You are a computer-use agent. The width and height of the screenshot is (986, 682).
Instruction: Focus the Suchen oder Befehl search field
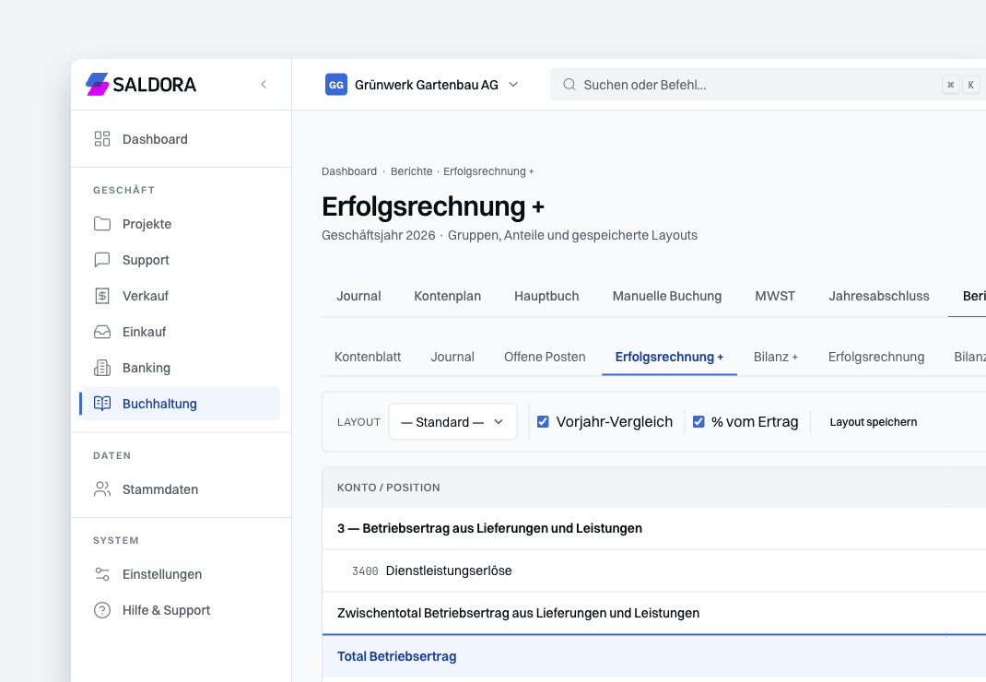(x=768, y=84)
